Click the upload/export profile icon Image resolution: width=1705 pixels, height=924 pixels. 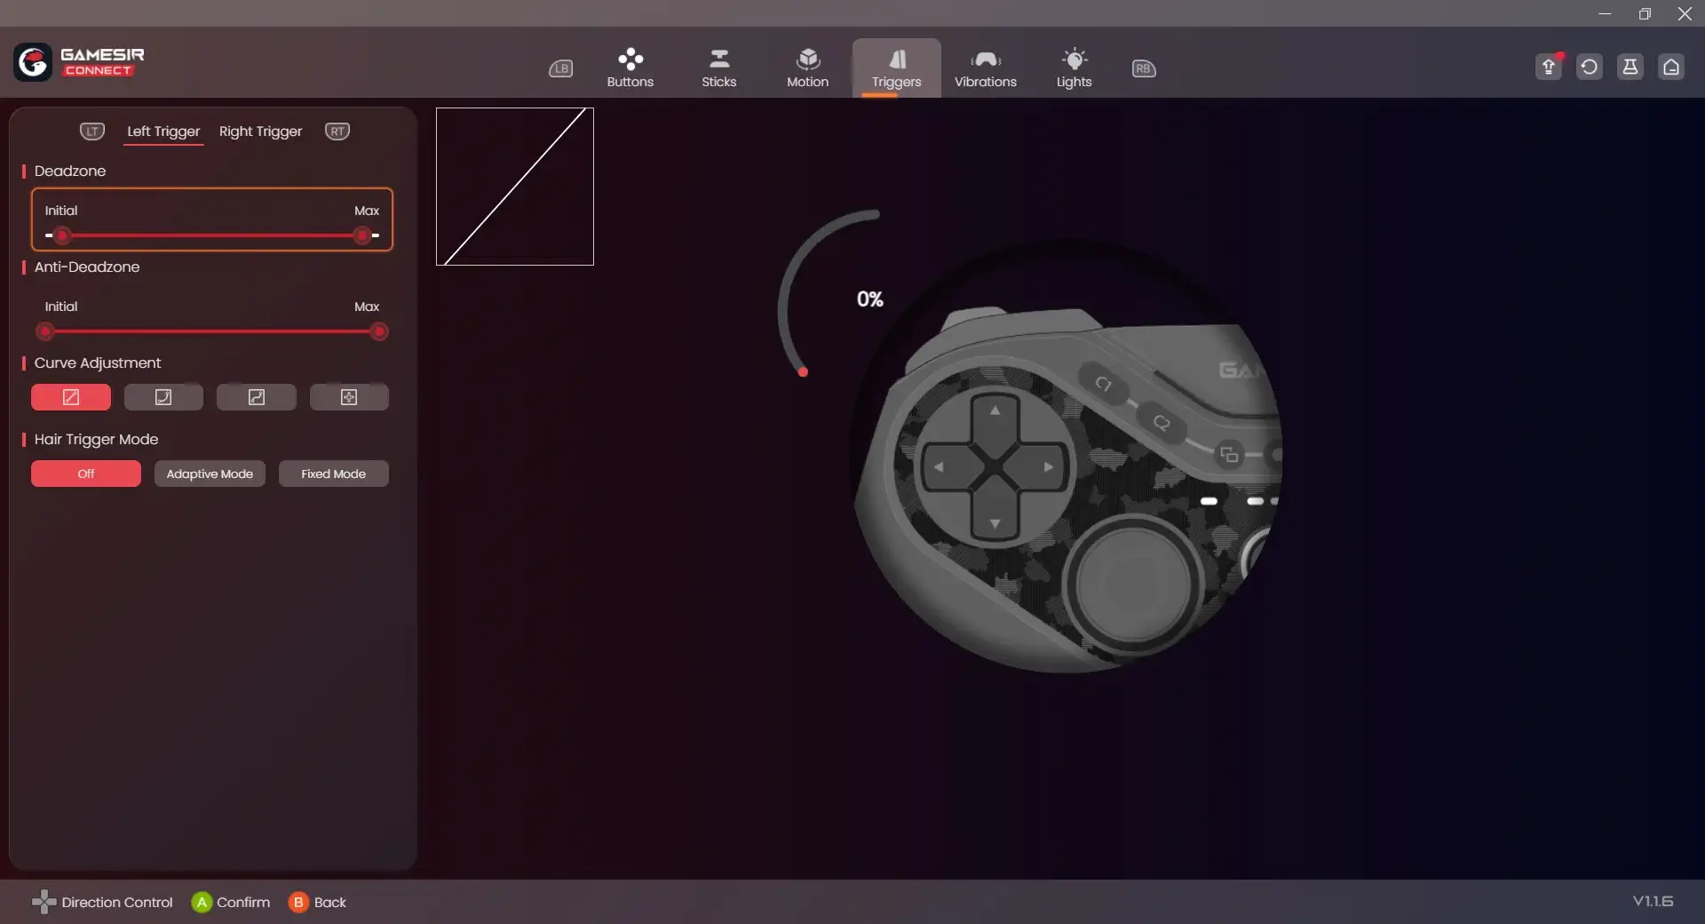(1548, 67)
